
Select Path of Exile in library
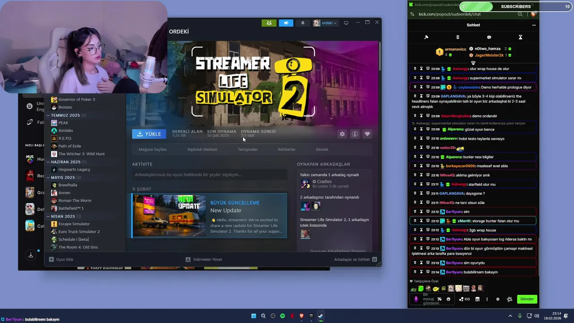pos(70,146)
